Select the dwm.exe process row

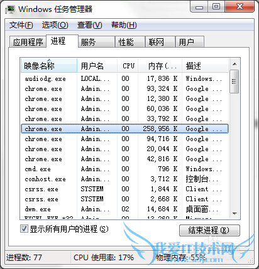[x=124, y=209]
